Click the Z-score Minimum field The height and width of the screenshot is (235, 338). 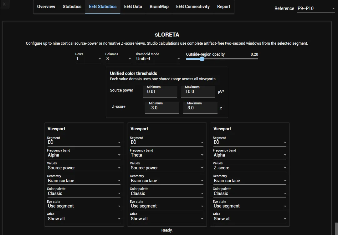click(x=162, y=107)
